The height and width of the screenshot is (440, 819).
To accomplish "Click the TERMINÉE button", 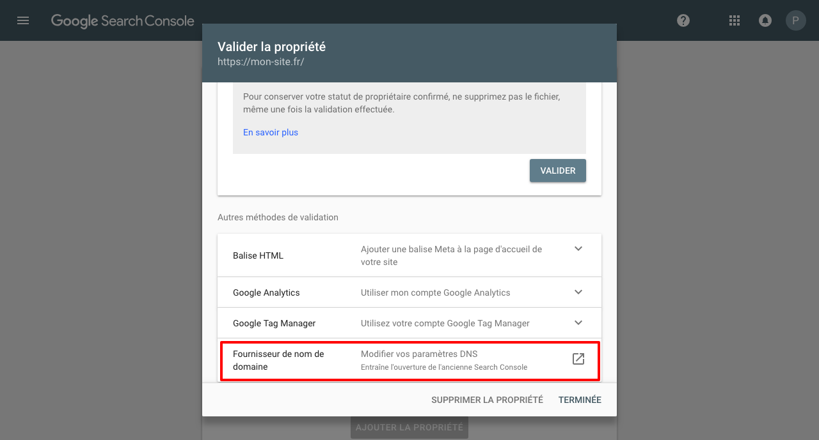I will pyautogui.click(x=580, y=400).
